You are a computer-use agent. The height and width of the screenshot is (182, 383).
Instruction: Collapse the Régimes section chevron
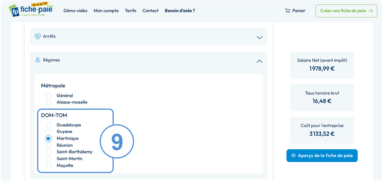point(260,61)
